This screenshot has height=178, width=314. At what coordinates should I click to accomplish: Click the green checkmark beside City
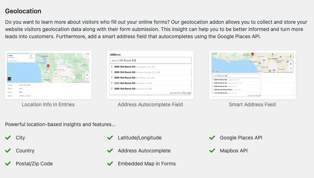[x=8, y=138]
